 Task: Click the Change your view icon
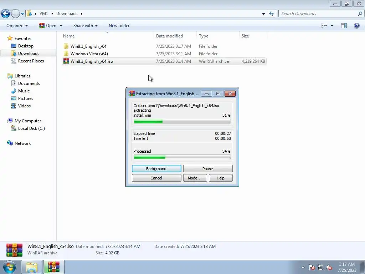click(x=324, y=26)
